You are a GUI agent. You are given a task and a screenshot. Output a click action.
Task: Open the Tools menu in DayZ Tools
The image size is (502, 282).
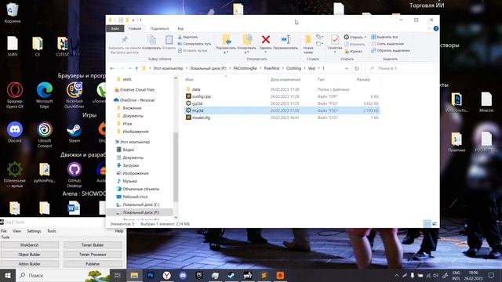(x=52, y=231)
